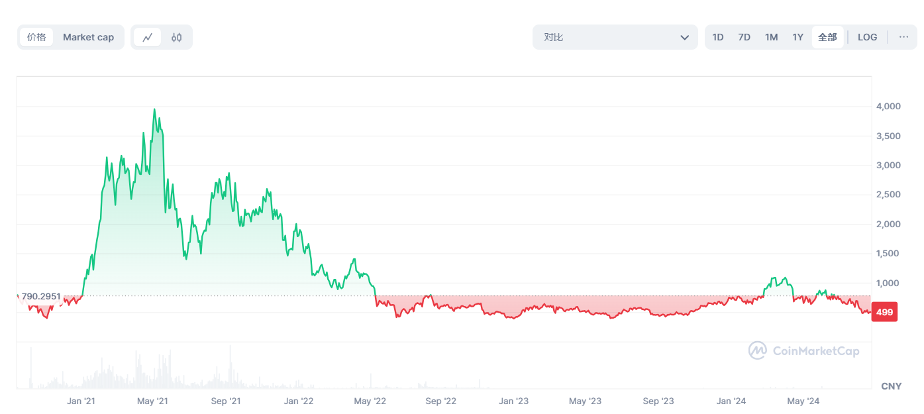Image resolution: width=924 pixels, height=414 pixels.
Task: Choose the 1M time range
Action: [x=771, y=37]
